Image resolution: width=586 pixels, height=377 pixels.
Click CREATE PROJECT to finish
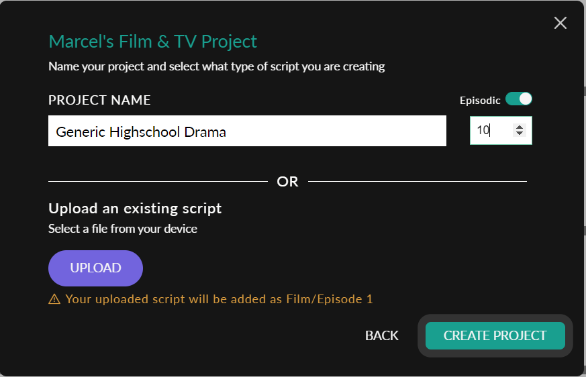(x=495, y=335)
